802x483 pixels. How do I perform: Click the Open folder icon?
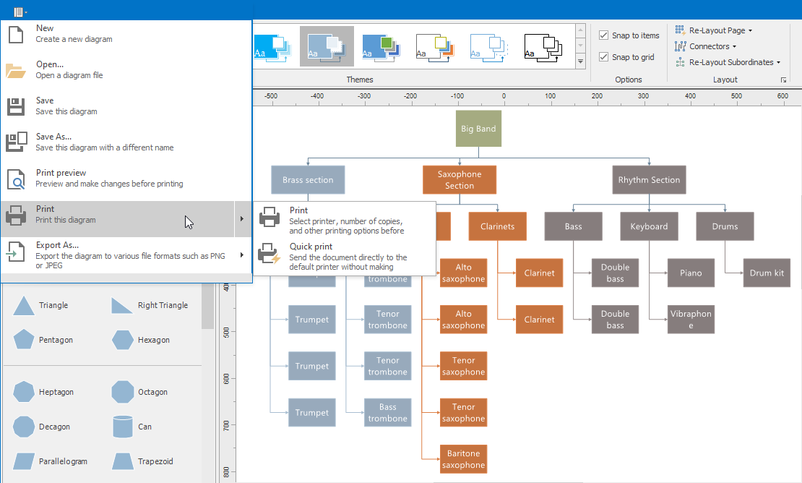[x=16, y=70]
